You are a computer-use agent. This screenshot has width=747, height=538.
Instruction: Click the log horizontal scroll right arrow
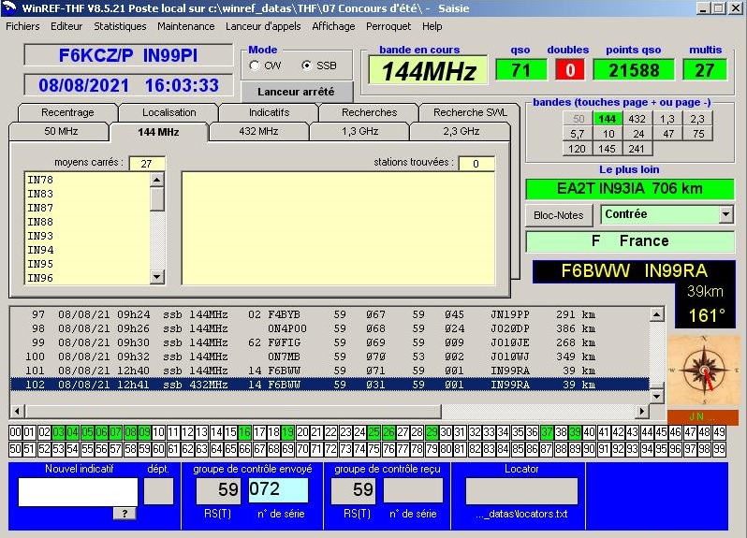[642, 411]
